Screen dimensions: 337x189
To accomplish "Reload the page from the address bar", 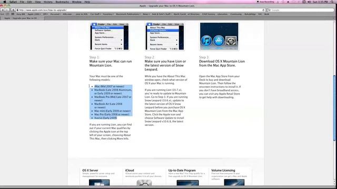I will click(263, 10).
